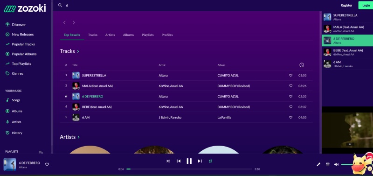Skip to previous track
This screenshot has height=176, width=373.
tap(179, 161)
